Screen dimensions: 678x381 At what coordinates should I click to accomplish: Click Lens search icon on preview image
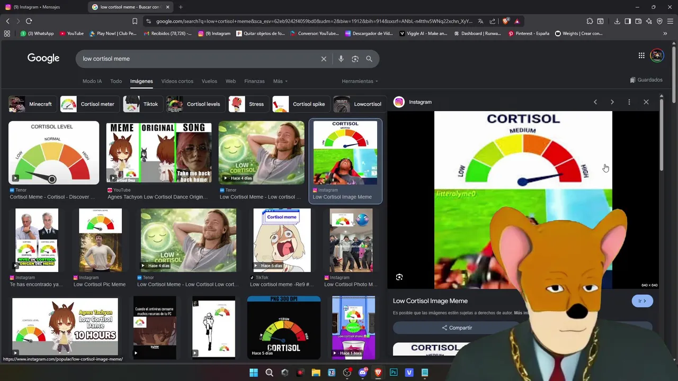coord(399,277)
